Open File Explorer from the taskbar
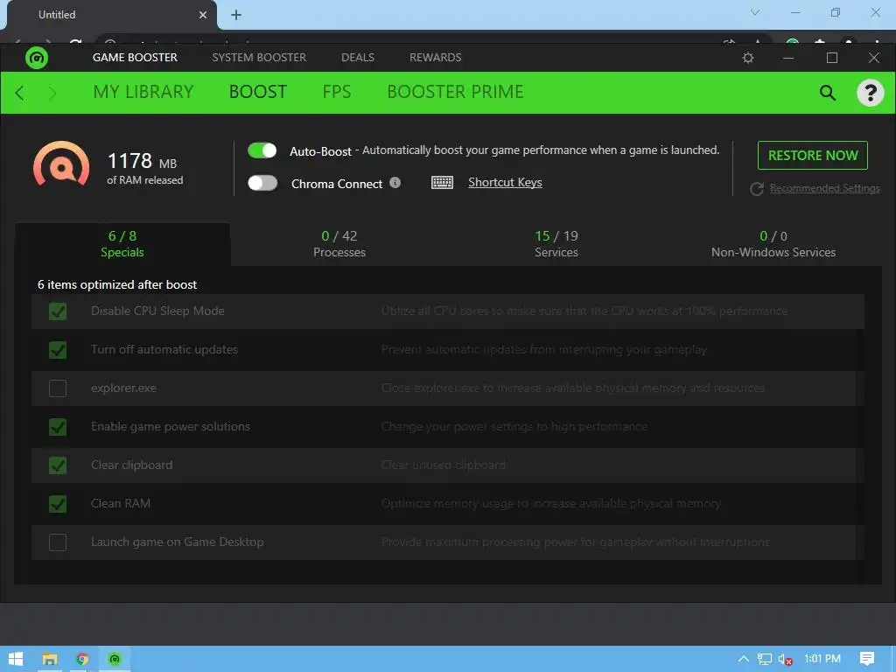Screen dimensions: 896x672 [50, 659]
